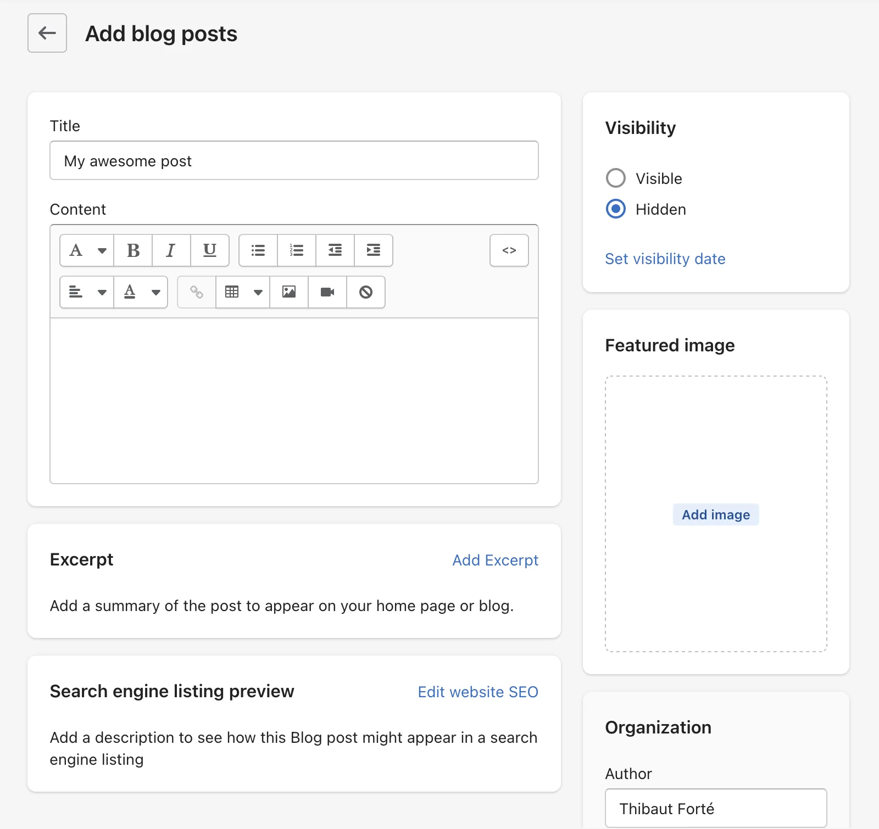
Task: Click Add Excerpt link
Action: 495,560
